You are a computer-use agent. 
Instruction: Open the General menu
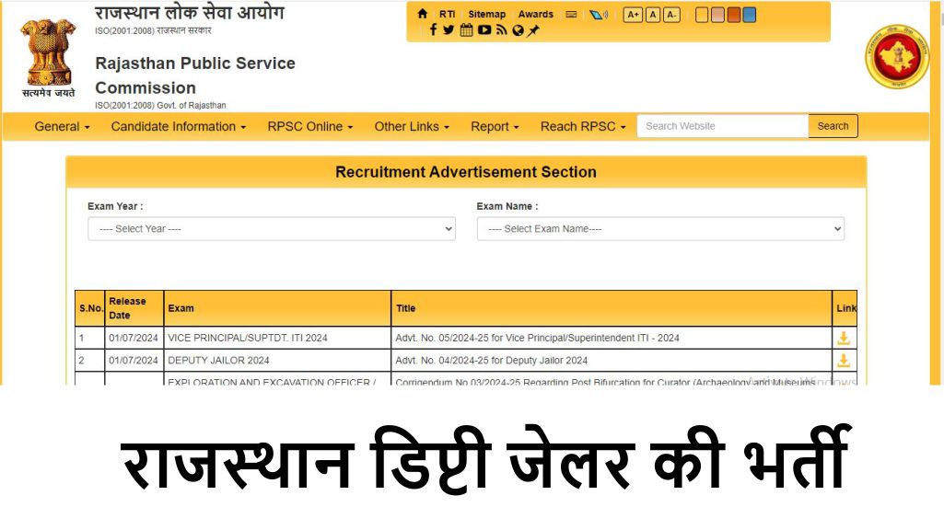(x=62, y=126)
